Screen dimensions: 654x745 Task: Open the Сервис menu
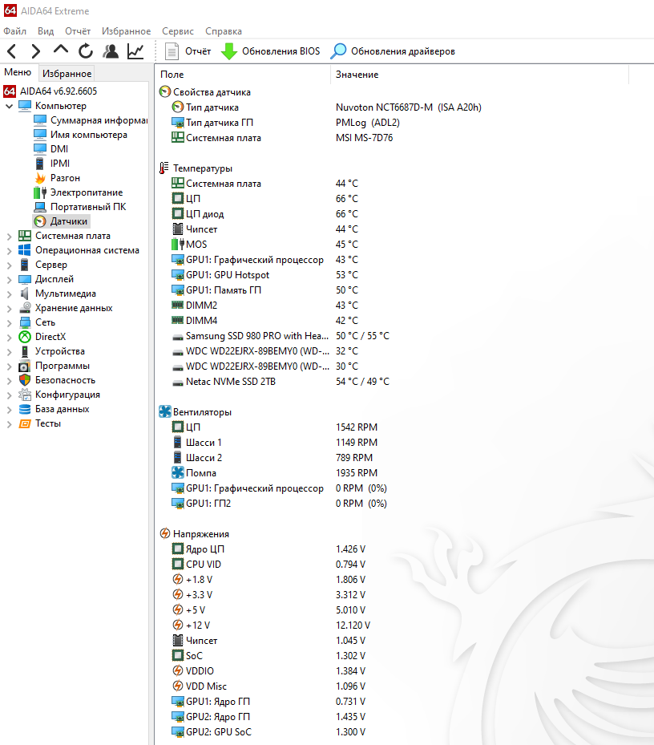[x=178, y=31]
